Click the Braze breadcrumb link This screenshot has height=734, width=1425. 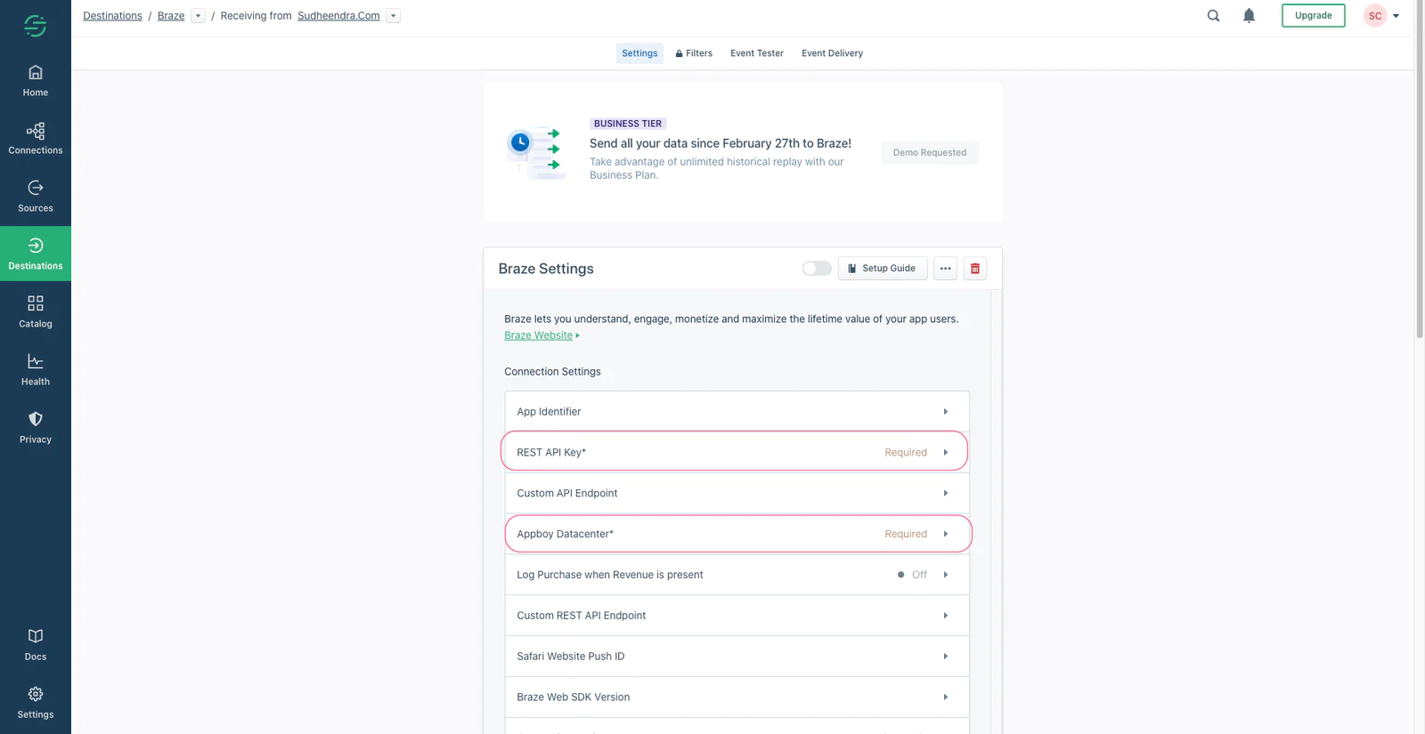[x=171, y=16]
